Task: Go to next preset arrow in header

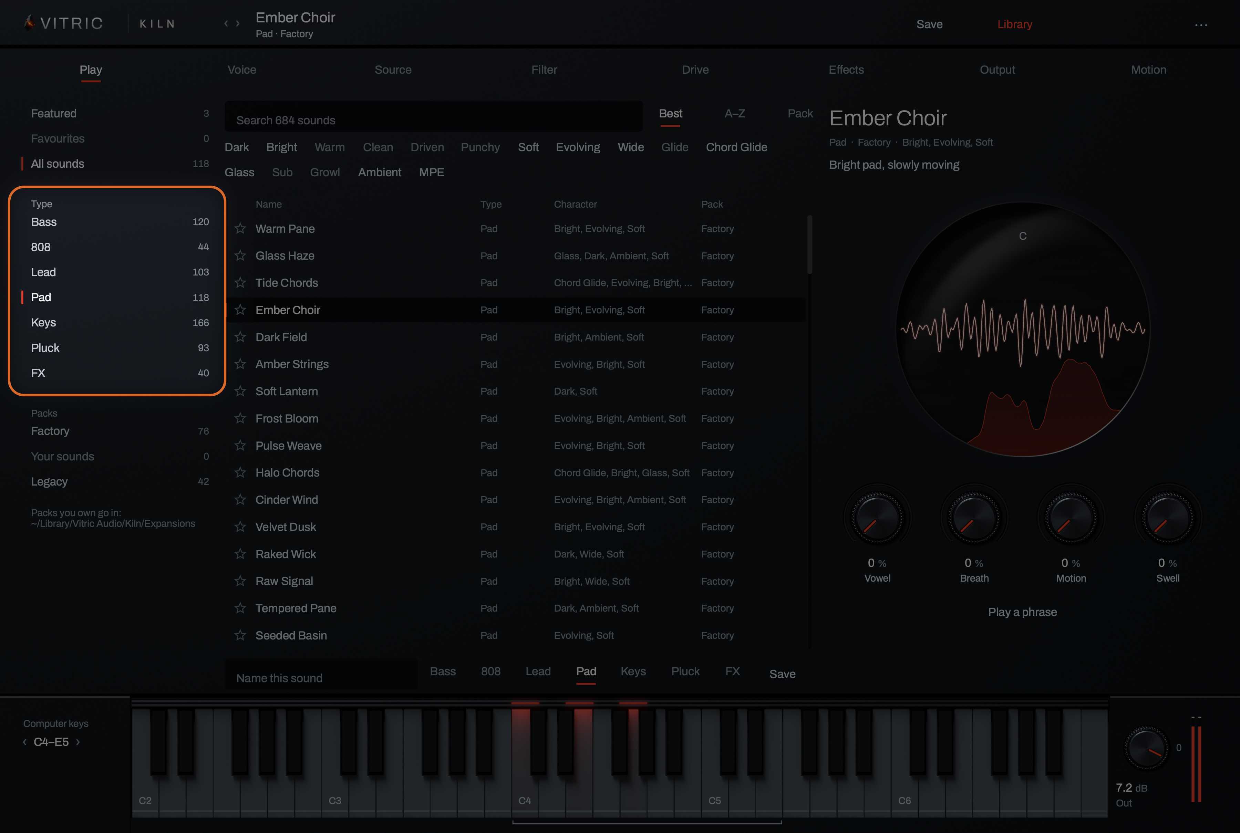Action: coord(238,23)
